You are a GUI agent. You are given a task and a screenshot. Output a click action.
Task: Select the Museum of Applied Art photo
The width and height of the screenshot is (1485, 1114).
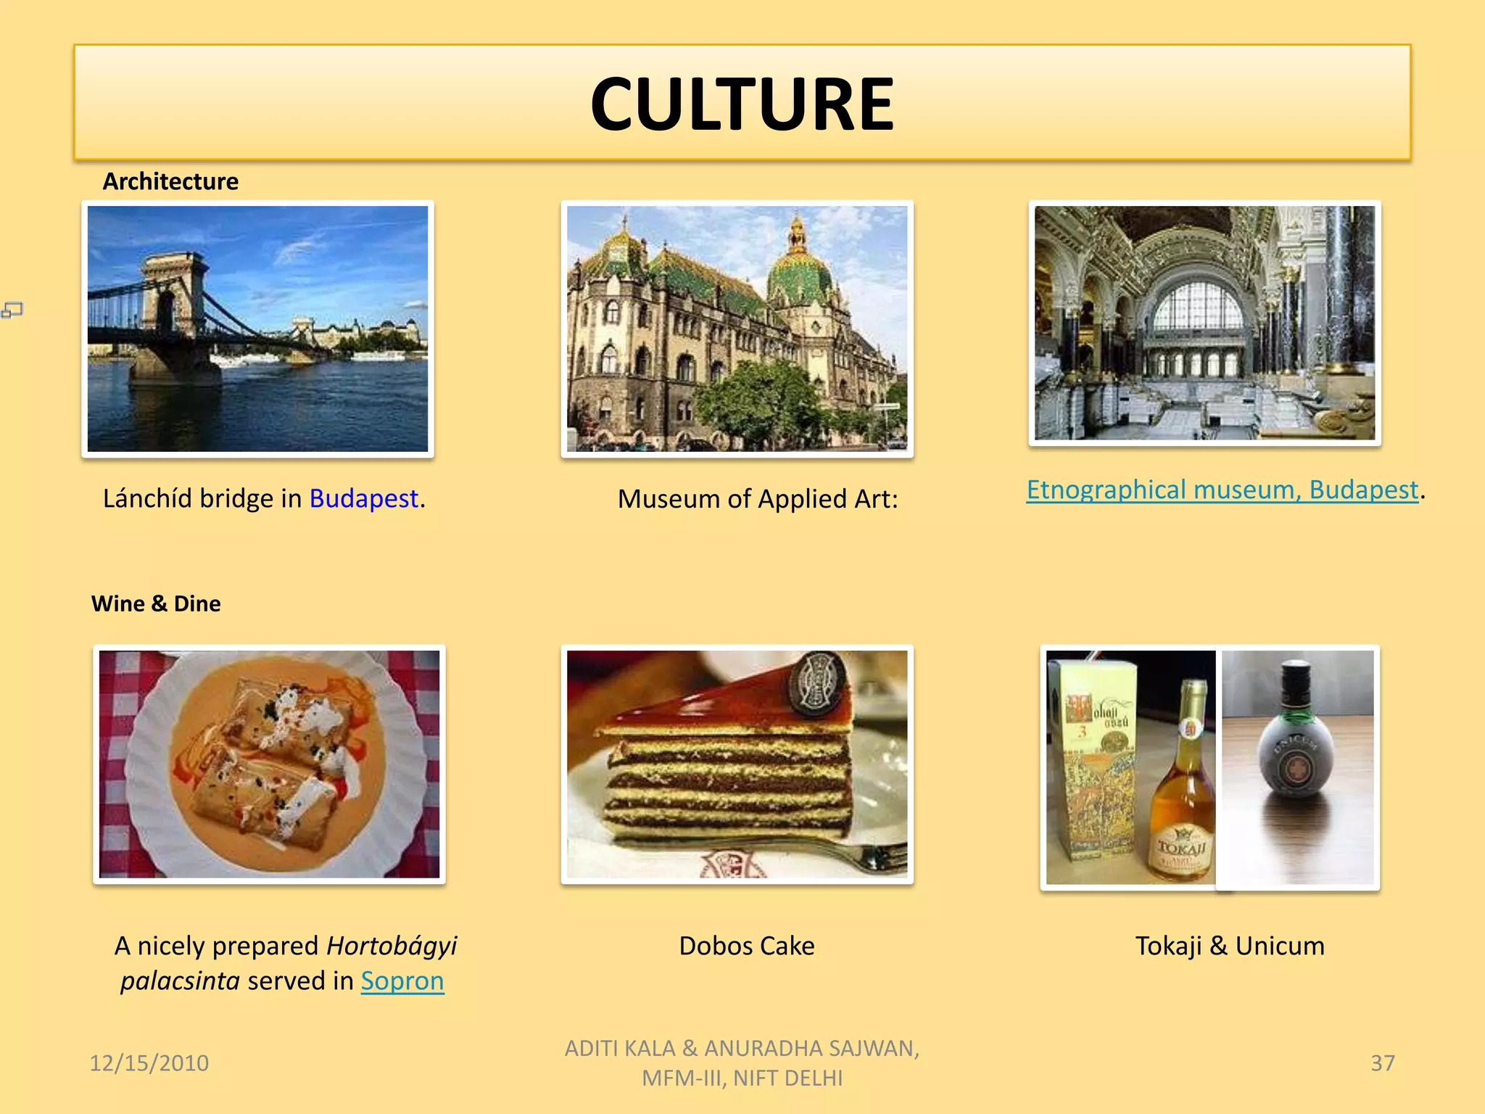pyautogui.click(x=737, y=329)
